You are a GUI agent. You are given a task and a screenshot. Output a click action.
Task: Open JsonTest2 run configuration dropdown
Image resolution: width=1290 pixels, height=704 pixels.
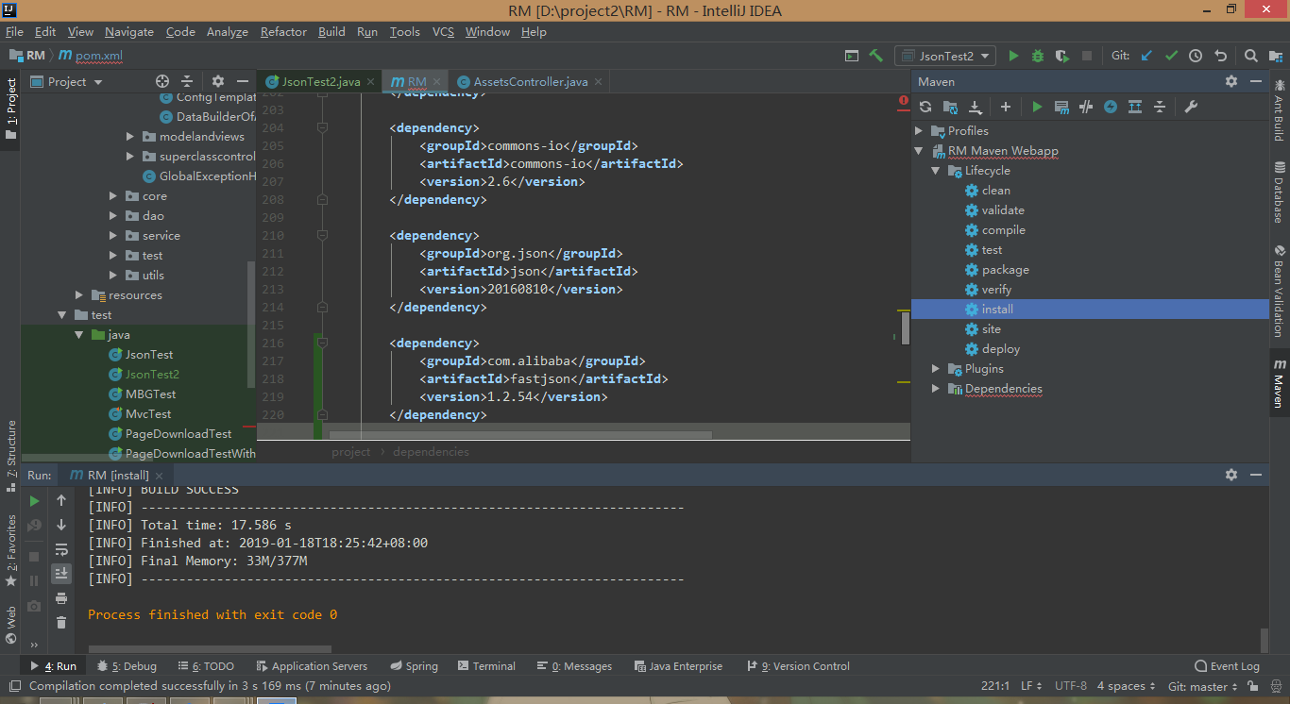coord(945,56)
